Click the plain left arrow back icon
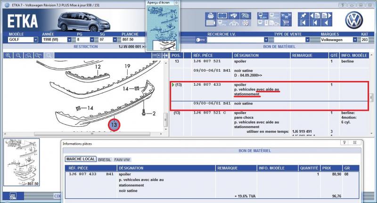The width and height of the screenshot is (377, 203). [x=327, y=23]
